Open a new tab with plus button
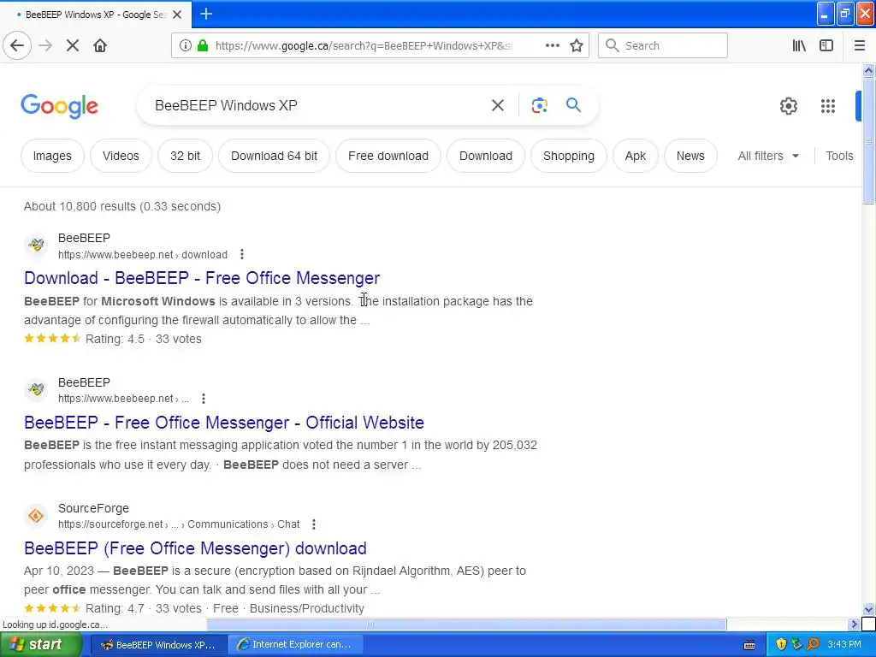The image size is (876, 657). point(206,14)
